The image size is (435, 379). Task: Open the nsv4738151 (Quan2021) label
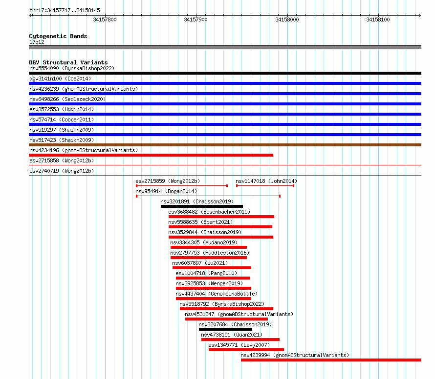232,335
